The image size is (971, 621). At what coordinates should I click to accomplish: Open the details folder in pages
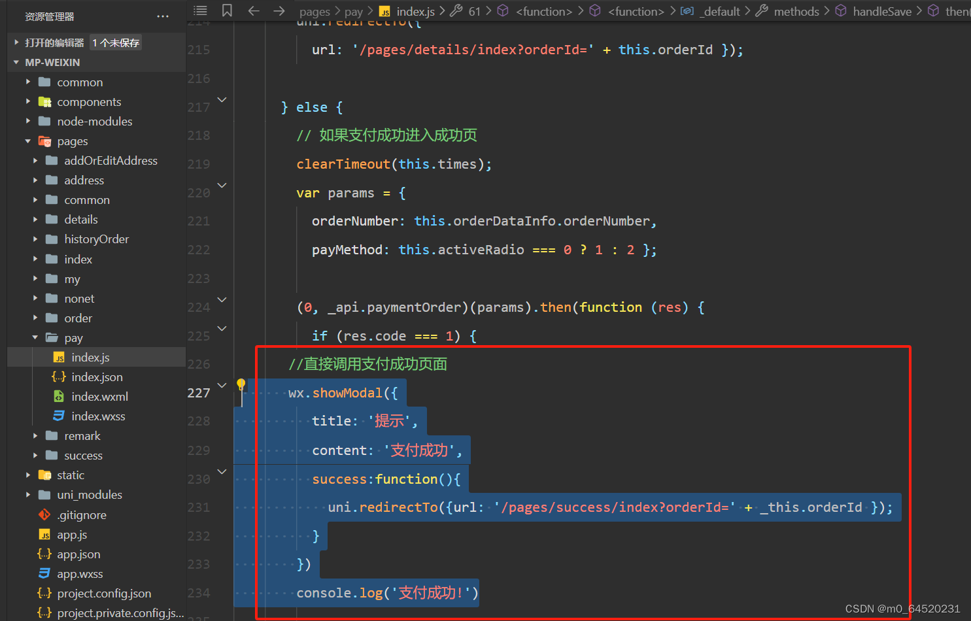(81, 220)
